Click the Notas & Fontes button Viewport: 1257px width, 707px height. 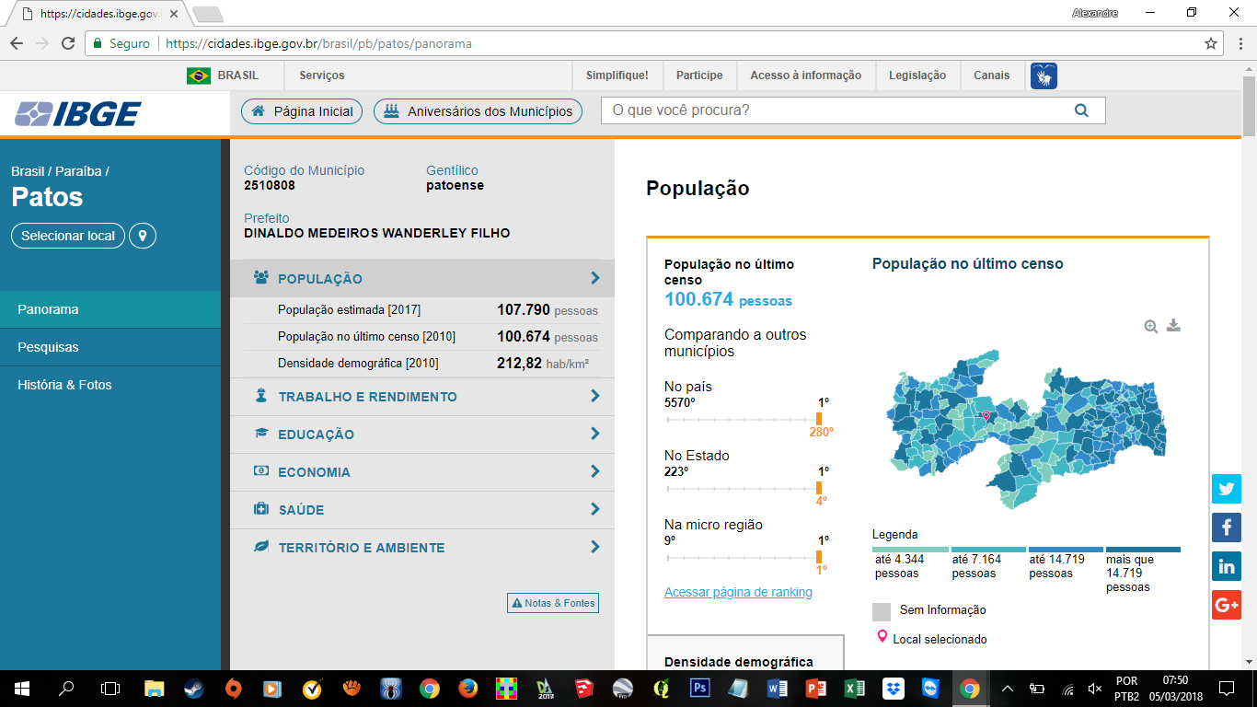pos(552,603)
